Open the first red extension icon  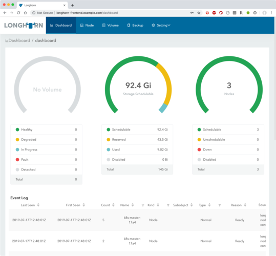point(207,13)
